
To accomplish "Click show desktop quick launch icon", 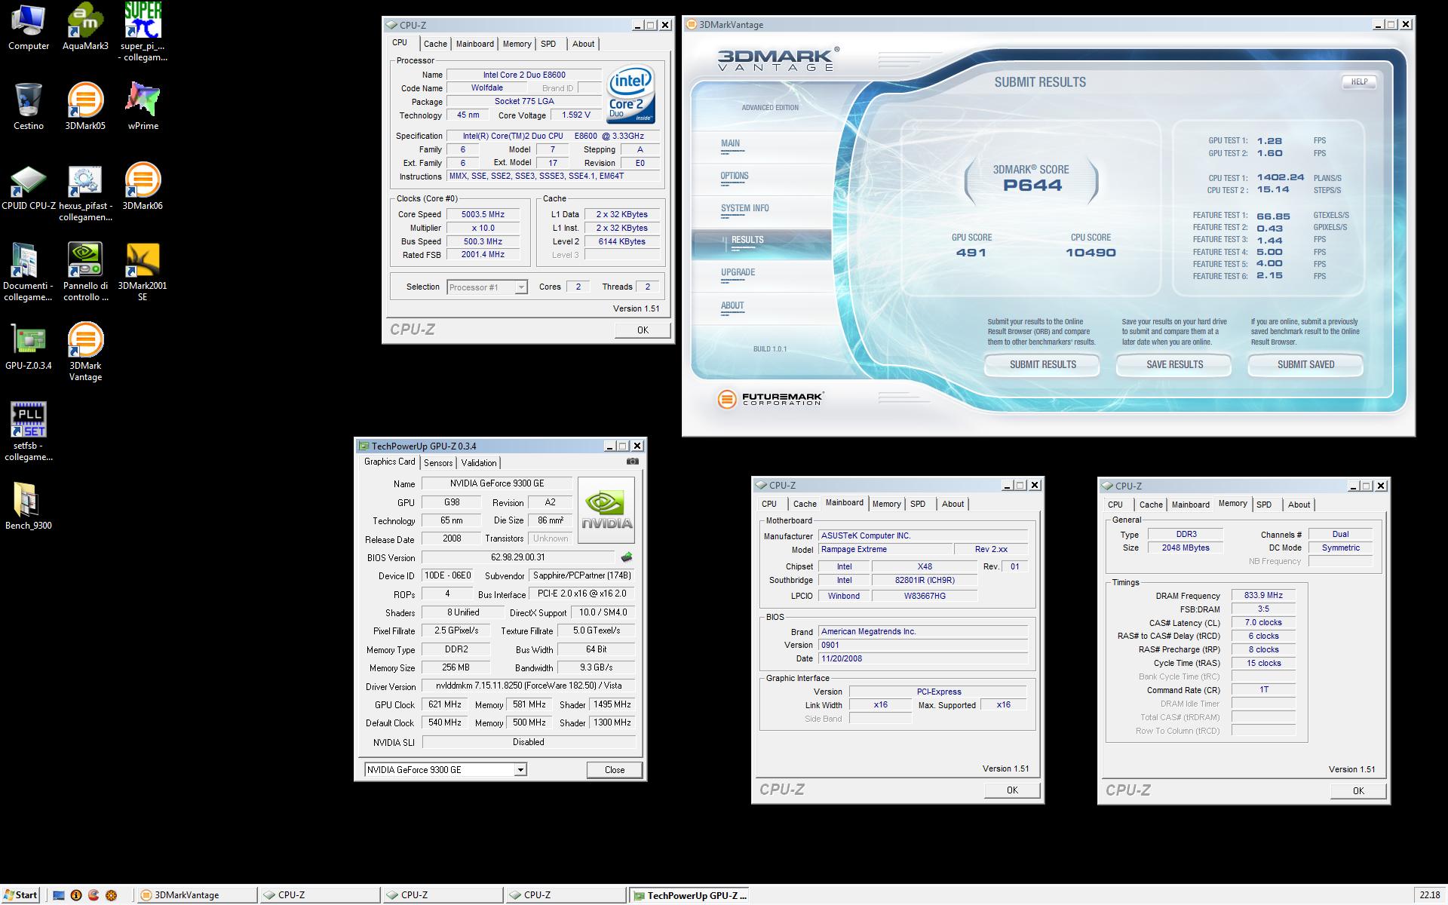I will point(59,895).
